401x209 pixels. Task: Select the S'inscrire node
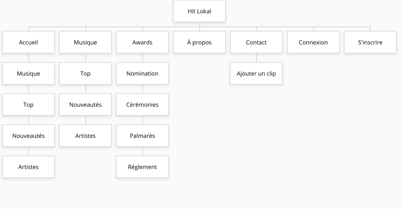click(x=370, y=42)
